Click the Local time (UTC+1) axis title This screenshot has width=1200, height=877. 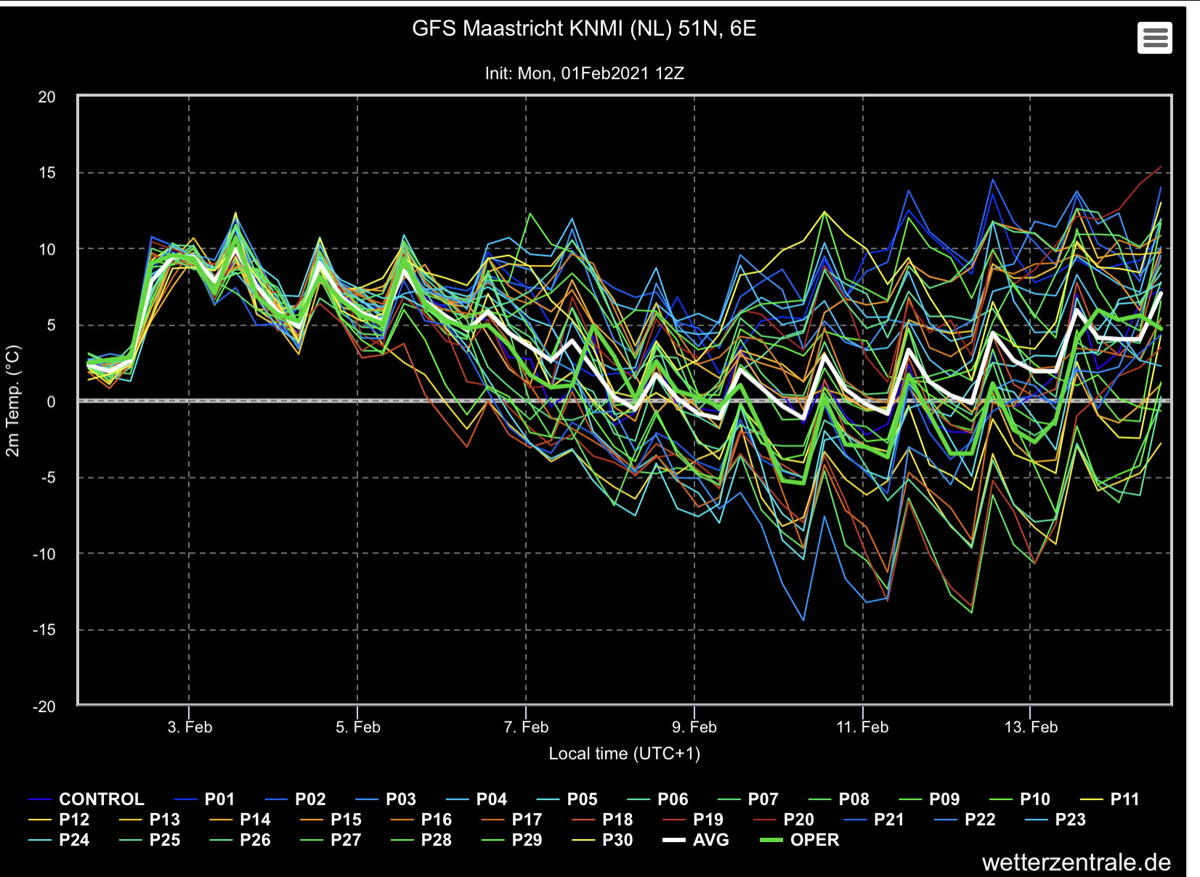point(625,753)
